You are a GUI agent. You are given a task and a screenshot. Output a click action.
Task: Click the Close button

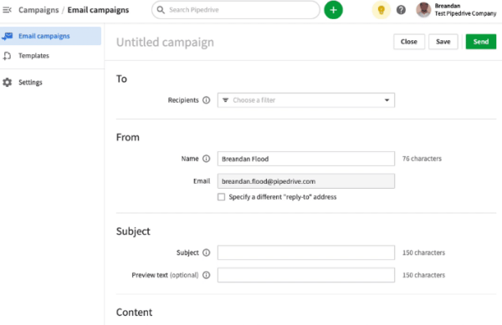(x=409, y=42)
